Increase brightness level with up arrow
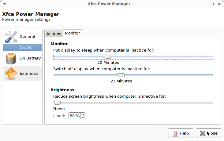The image size is (224, 141). click(83, 114)
